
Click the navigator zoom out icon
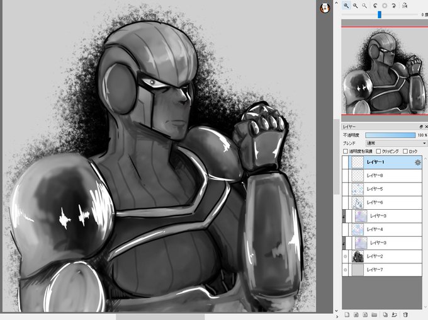tap(356, 6)
